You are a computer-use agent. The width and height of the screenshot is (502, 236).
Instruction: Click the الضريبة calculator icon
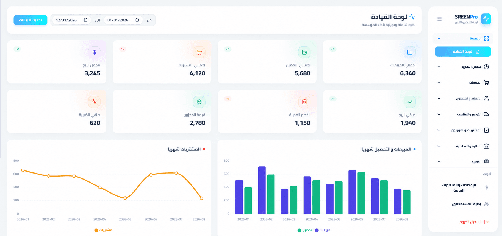point(486,162)
